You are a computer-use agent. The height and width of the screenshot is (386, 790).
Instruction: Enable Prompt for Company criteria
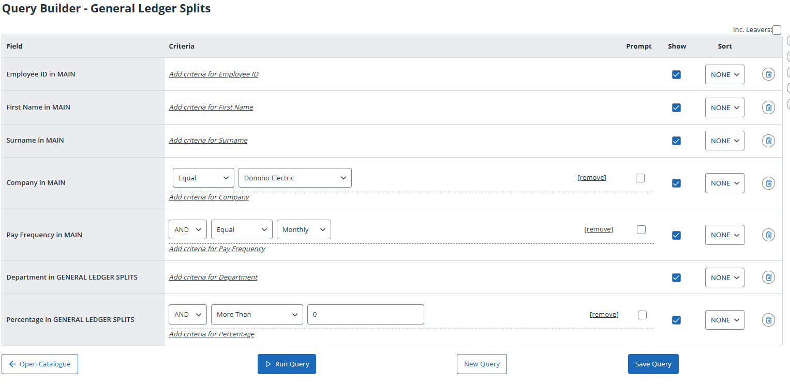(640, 178)
